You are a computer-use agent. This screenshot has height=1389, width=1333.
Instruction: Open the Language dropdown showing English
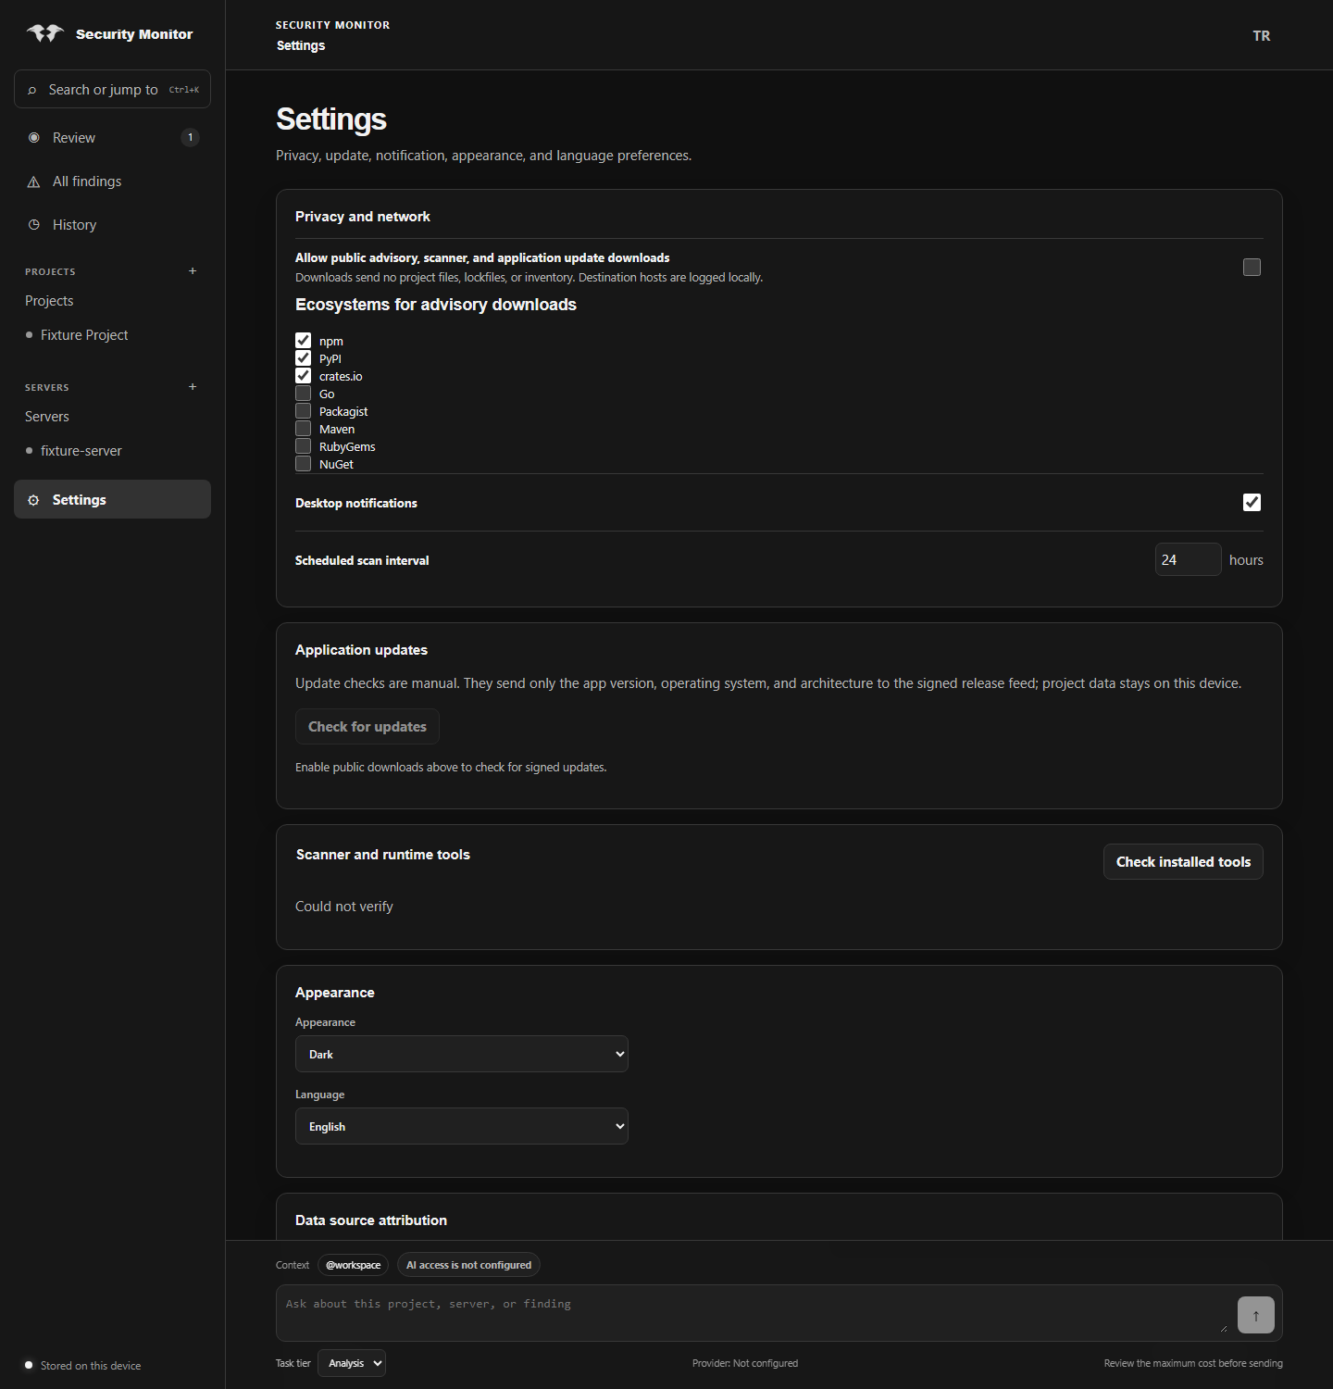462,1126
